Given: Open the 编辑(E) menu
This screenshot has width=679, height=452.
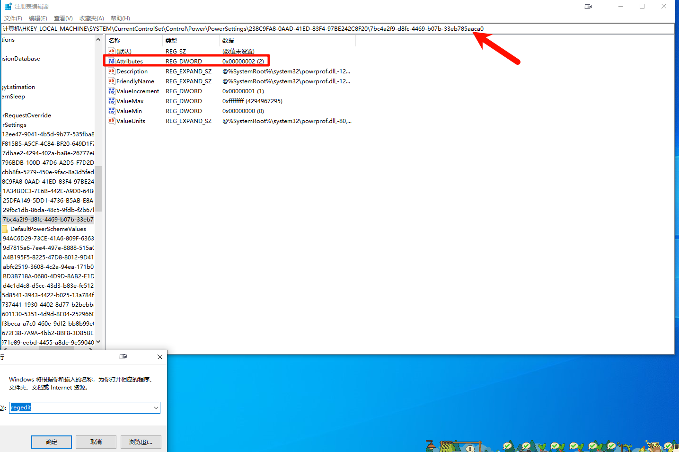Looking at the screenshot, I should click(x=38, y=18).
